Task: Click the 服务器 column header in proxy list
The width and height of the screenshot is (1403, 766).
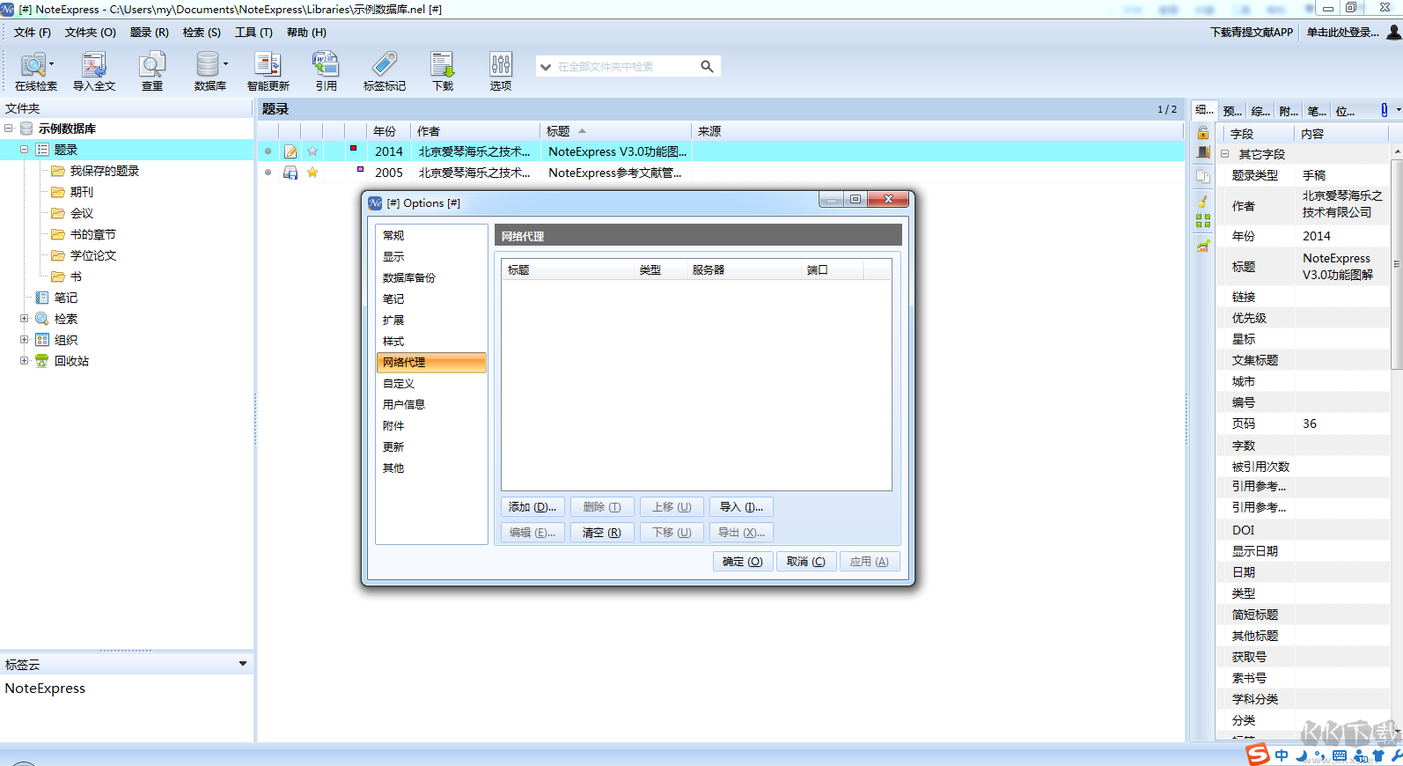Action: pyautogui.click(x=744, y=270)
